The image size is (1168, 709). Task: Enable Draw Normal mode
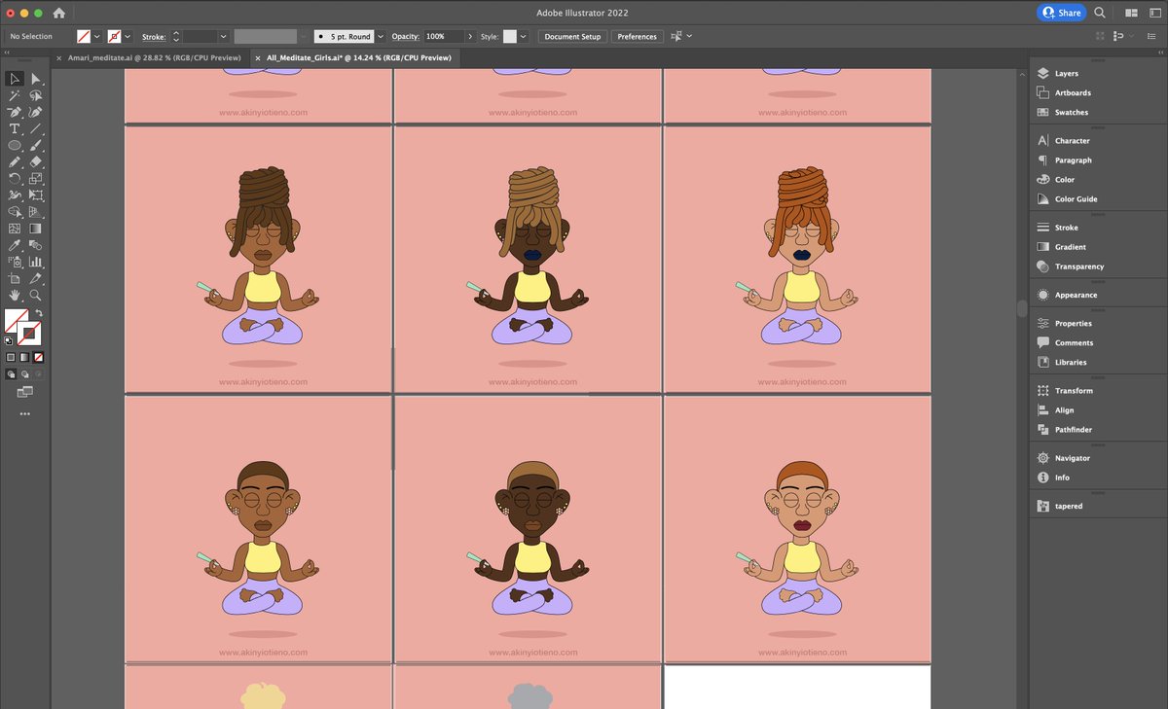(11, 373)
